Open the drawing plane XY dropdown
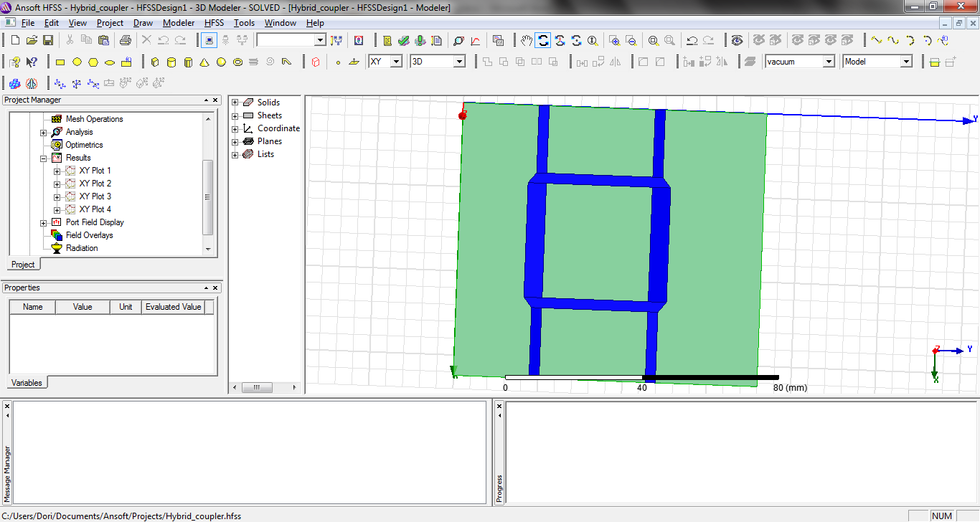The image size is (980, 522). pos(396,62)
